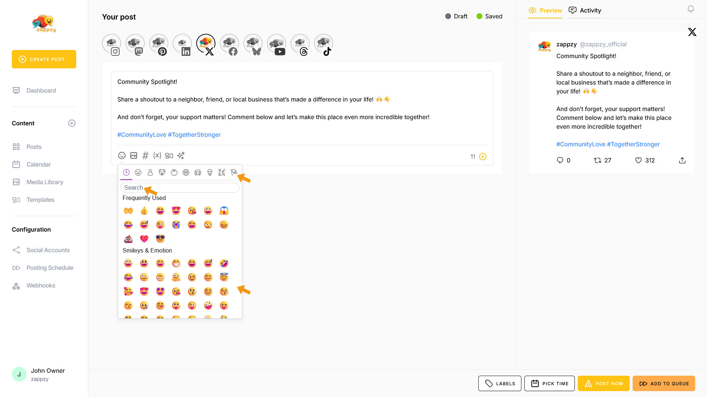Screen dimensions: 707x397
Task: Open the notifications bell
Action: pyautogui.click(x=691, y=9)
